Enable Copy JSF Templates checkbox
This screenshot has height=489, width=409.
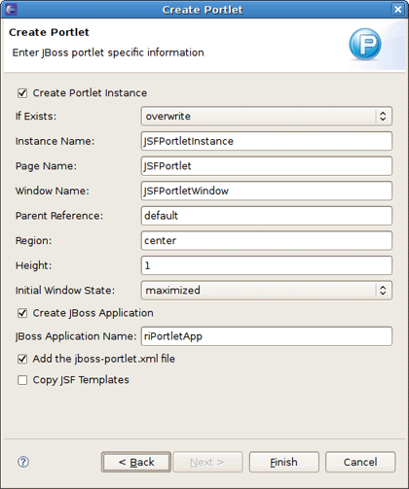(22, 380)
